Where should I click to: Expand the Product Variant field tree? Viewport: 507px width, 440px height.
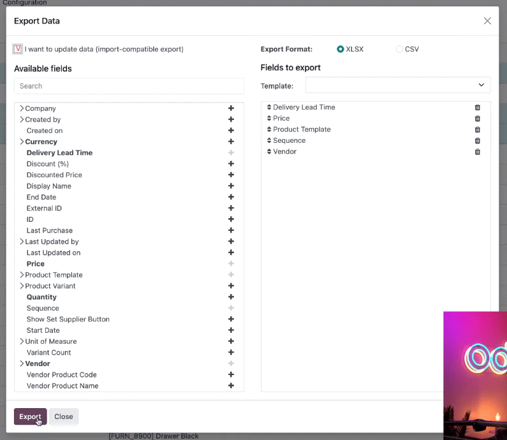coord(22,286)
